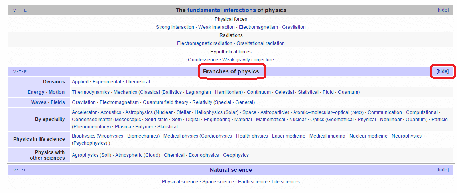457x193 pixels.
Task: Click E edit link in Natural science navbox
Action: tap(26, 170)
